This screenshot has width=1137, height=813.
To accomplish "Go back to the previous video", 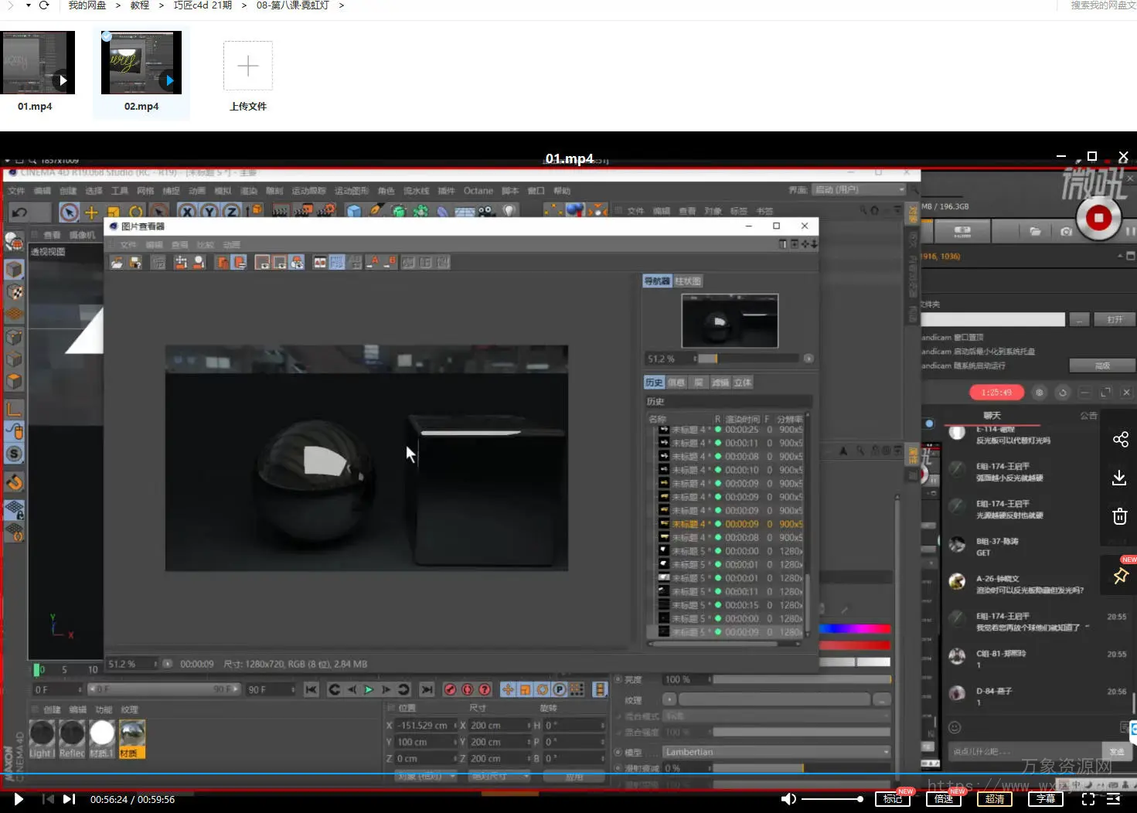I will 48,799.
